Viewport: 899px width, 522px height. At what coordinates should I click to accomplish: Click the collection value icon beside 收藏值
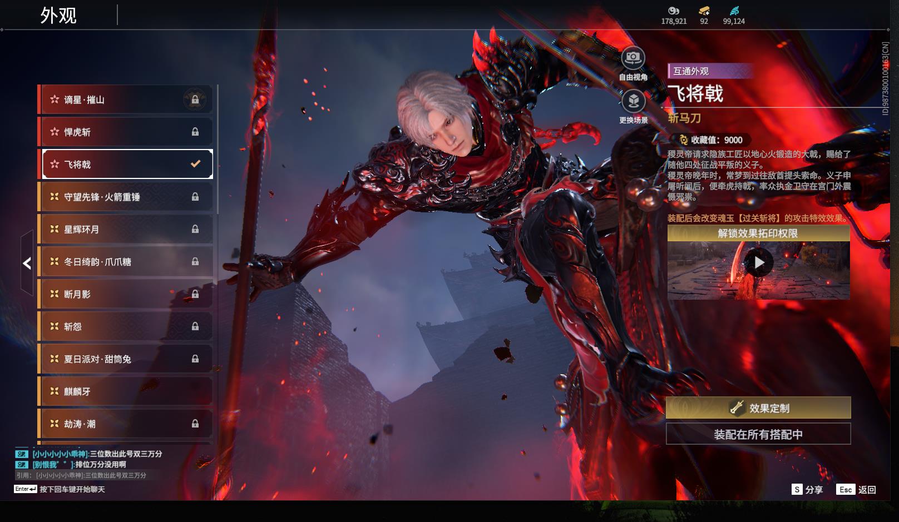pyautogui.click(x=683, y=140)
